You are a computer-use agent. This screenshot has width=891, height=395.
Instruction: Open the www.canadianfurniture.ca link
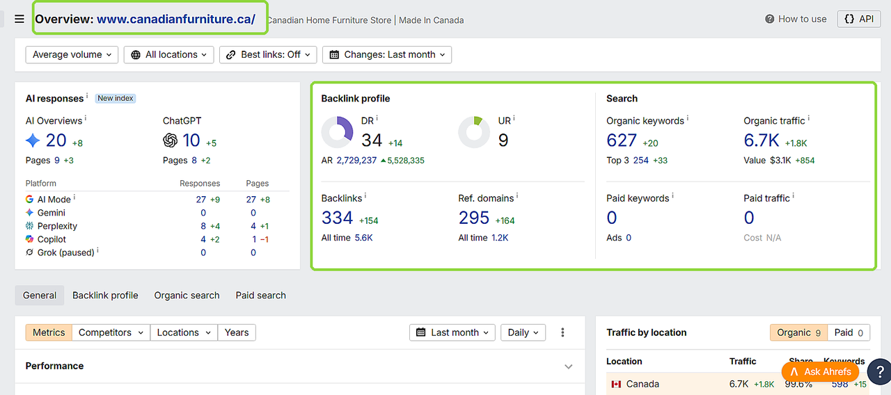176,19
